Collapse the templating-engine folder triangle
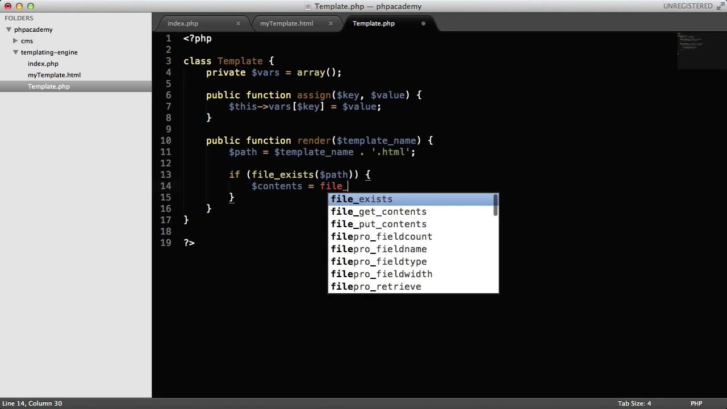 tap(15, 52)
